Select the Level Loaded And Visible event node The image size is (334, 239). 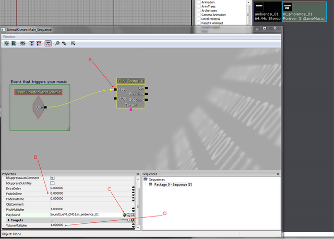(38, 92)
